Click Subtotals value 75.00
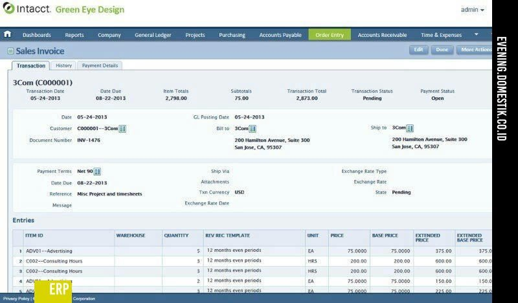This screenshot has width=518, height=303. 242,98
